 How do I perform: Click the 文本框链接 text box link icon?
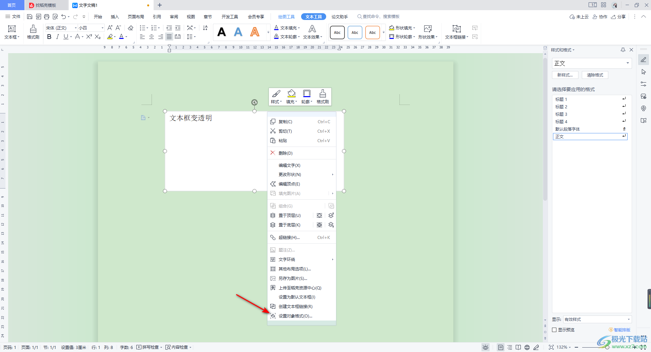click(456, 32)
